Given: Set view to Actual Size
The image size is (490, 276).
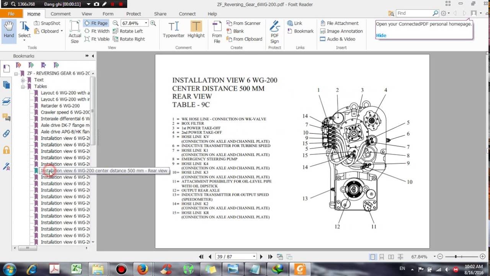Looking at the screenshot, I should click(x=75, y=31).
